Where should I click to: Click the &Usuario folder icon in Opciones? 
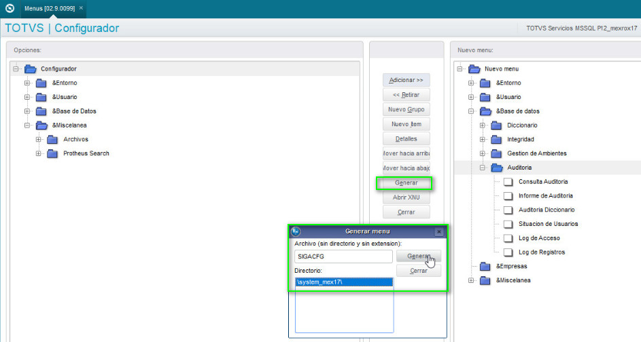point(41,97)
